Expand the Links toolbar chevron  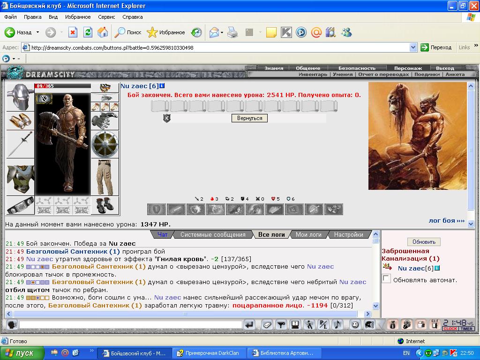(x=476, y=45)
